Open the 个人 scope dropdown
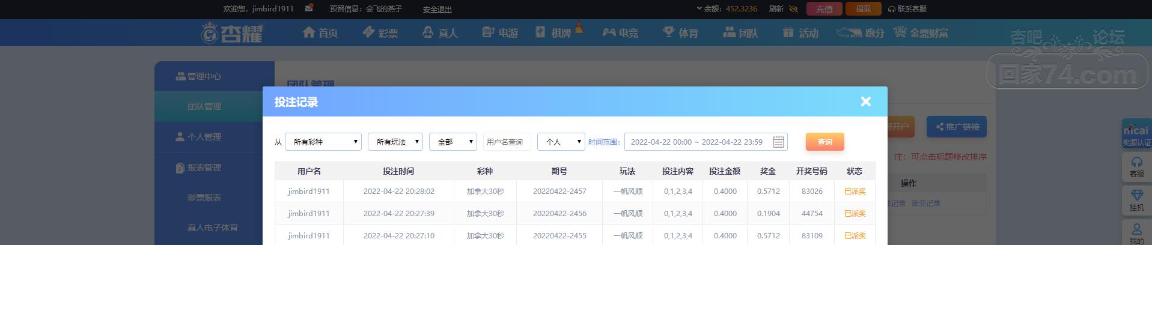Image resolution: width=1152 pixels, height=329 pixels. tap(561, 142)
